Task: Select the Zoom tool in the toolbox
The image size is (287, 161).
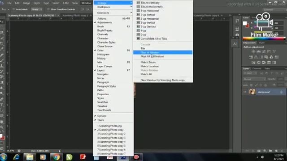Action: click(2, 127)
